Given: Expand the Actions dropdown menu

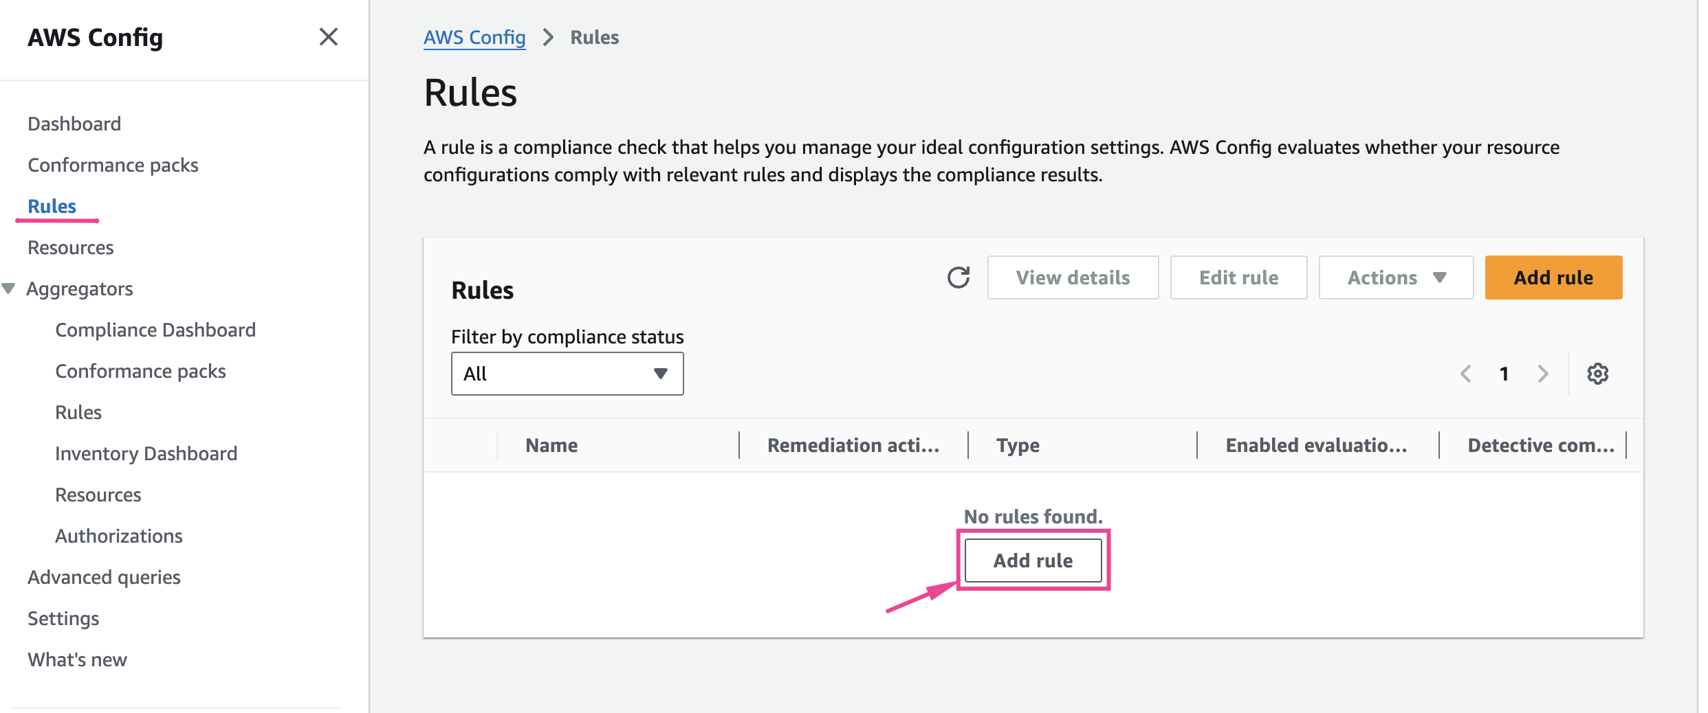Looking at the screenshot, I should (1395, 278).
